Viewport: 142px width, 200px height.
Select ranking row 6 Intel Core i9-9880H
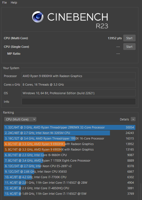tap(70, 155)
